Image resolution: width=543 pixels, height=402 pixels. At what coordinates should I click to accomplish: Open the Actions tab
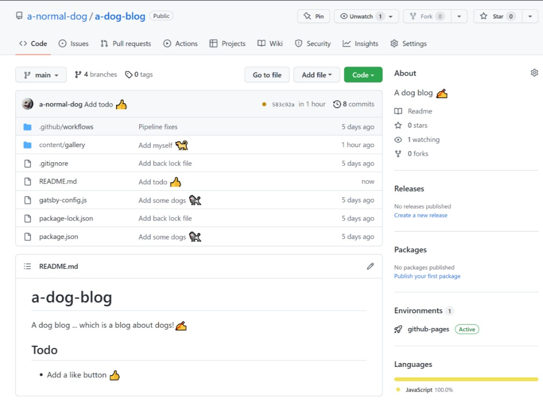pyautogui.click(x=180, y=44)
